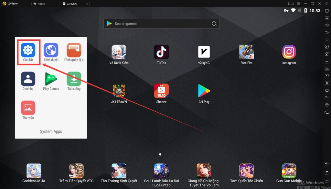The image size is (331, 189).
Task: Launch the Free Fire game
Action: click(246, 52)
